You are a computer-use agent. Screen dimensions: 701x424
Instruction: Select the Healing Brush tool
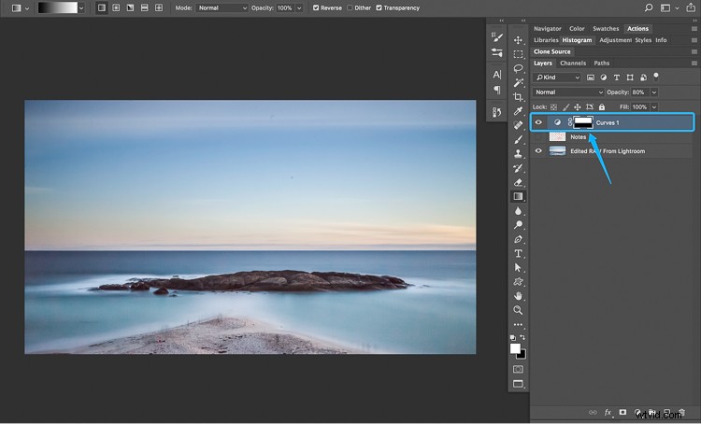point(518,125)
